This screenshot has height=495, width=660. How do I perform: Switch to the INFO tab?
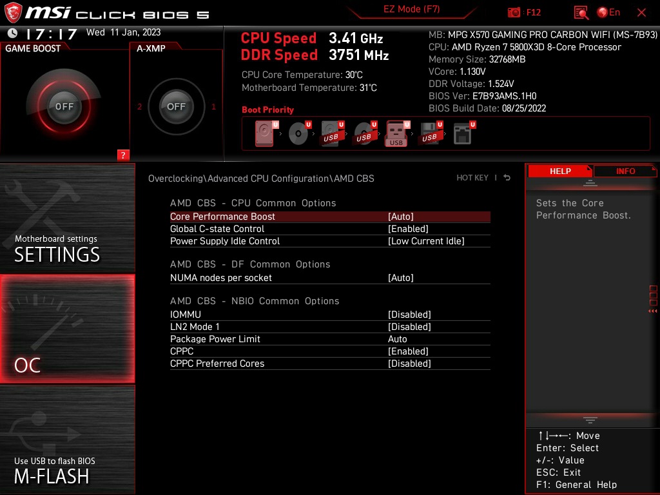[625, 171]
